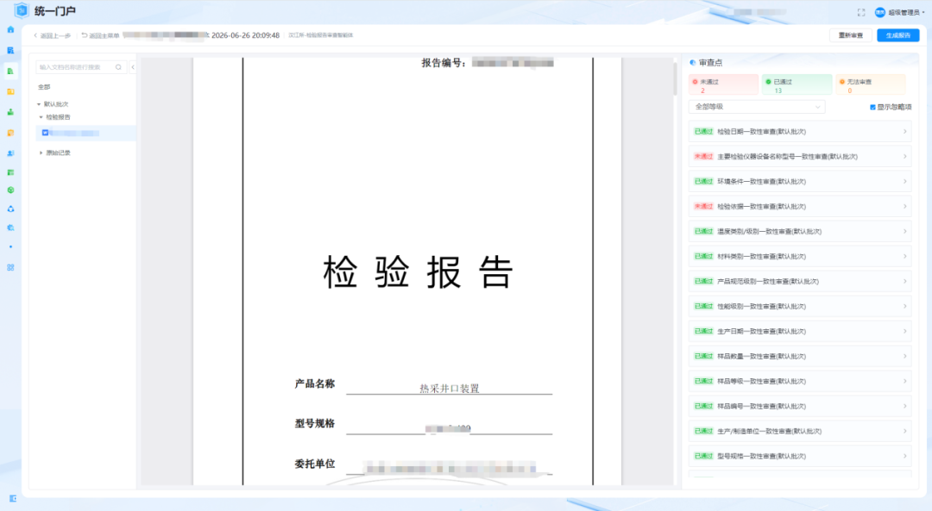Open the home icon in left sidebar

pos(10,29)
